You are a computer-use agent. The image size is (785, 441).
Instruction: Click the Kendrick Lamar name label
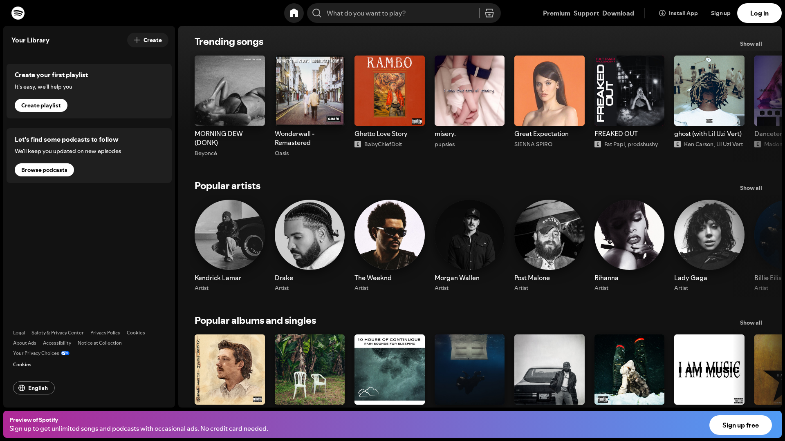pos(218,278)
